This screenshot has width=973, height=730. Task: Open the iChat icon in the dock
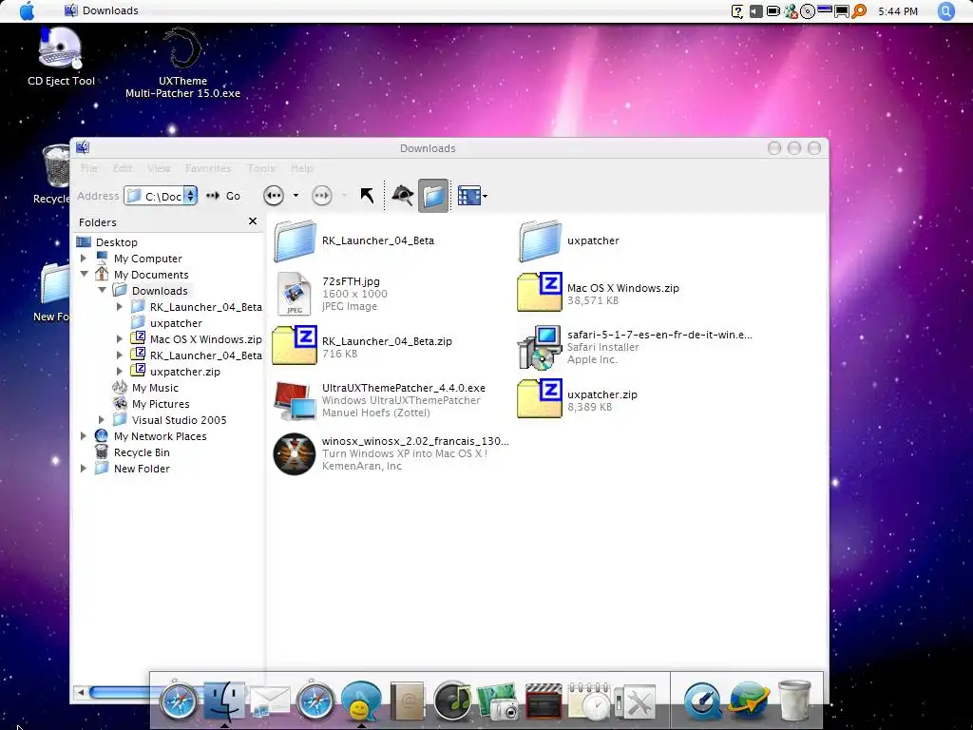[x=361, y=701]
